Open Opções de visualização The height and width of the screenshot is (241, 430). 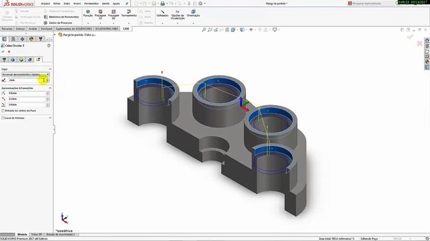(x=177, y=15)
